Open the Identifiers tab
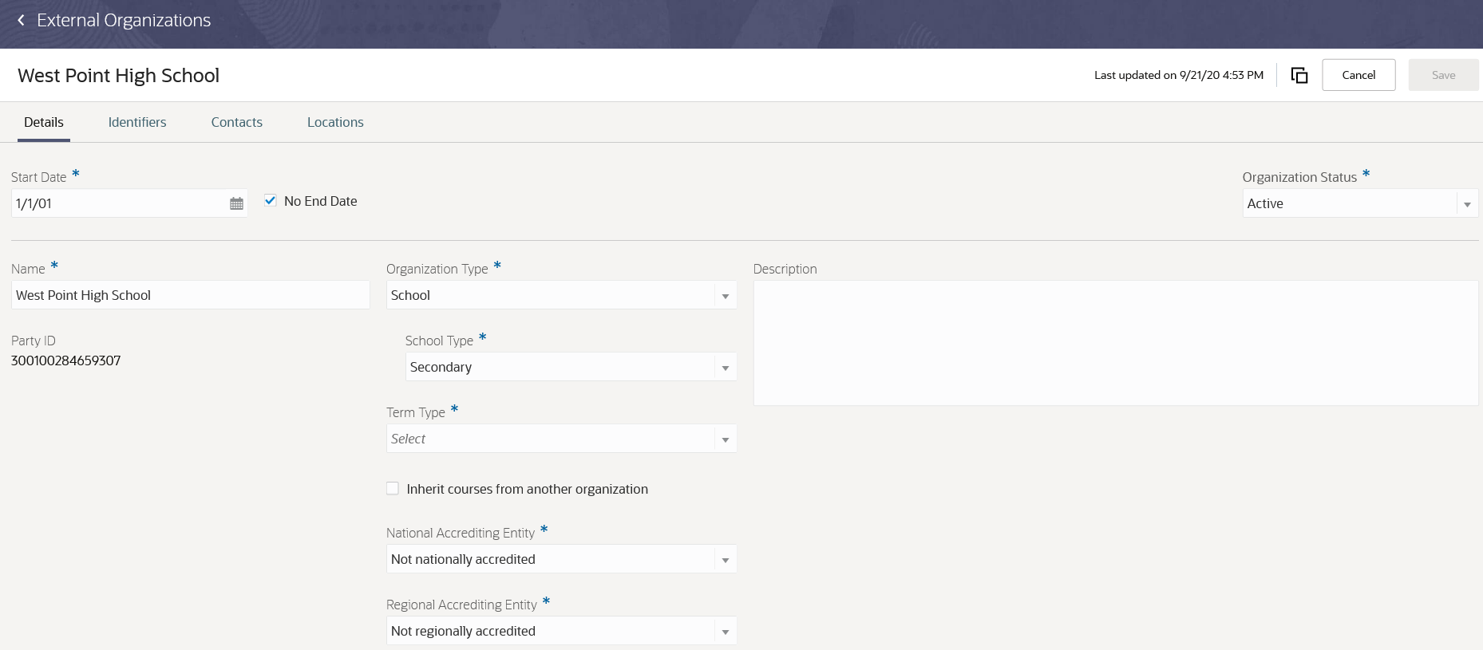This screenshot has height=650, width=1483. (137, 122)
